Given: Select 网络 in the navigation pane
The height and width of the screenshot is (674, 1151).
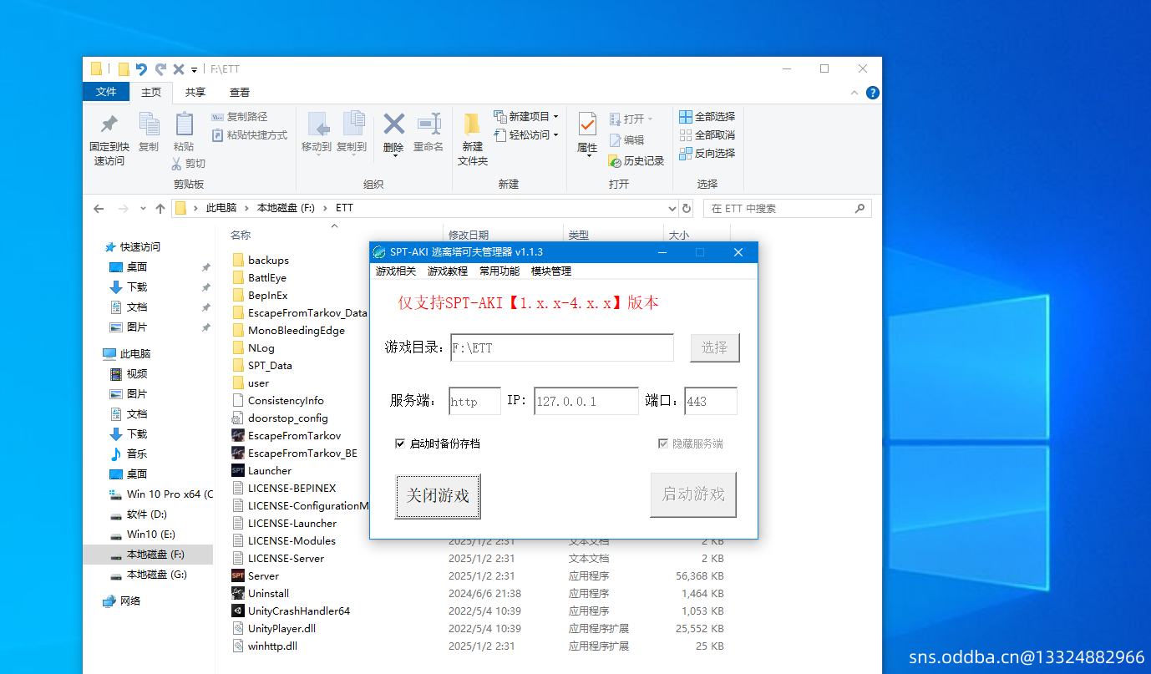Looking at the screenshot, I should pyautogui.click(x=130, y=601).
